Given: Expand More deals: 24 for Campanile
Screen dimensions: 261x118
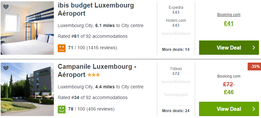Looking at the screenshot, I should pos(176,111).
